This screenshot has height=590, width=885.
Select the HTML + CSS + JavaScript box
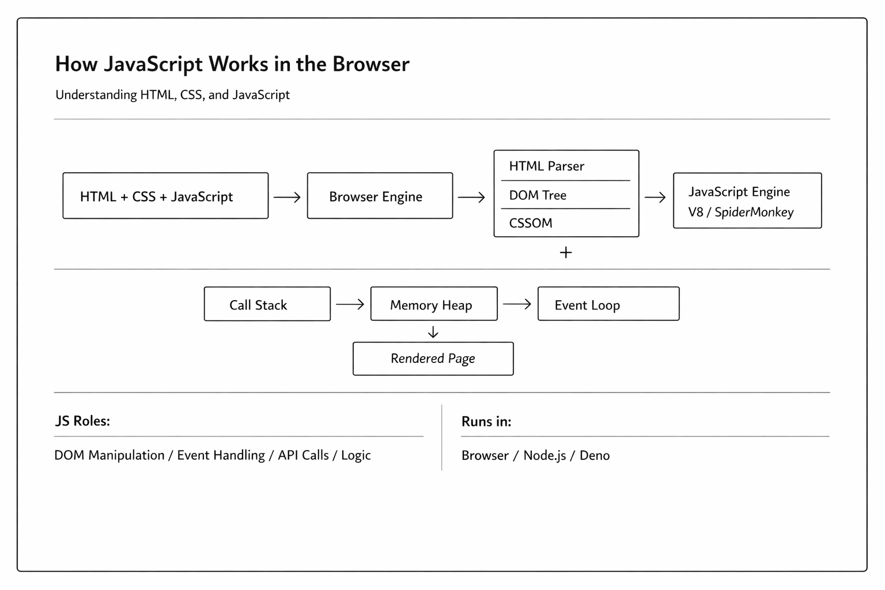165,196
